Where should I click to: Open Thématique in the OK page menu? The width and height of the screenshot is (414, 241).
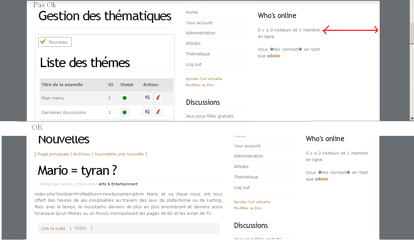coord(246,177)
